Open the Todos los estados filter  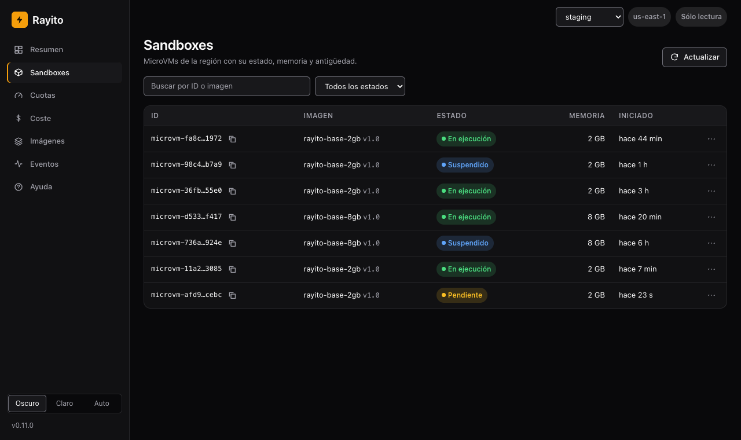click(360, 86)
